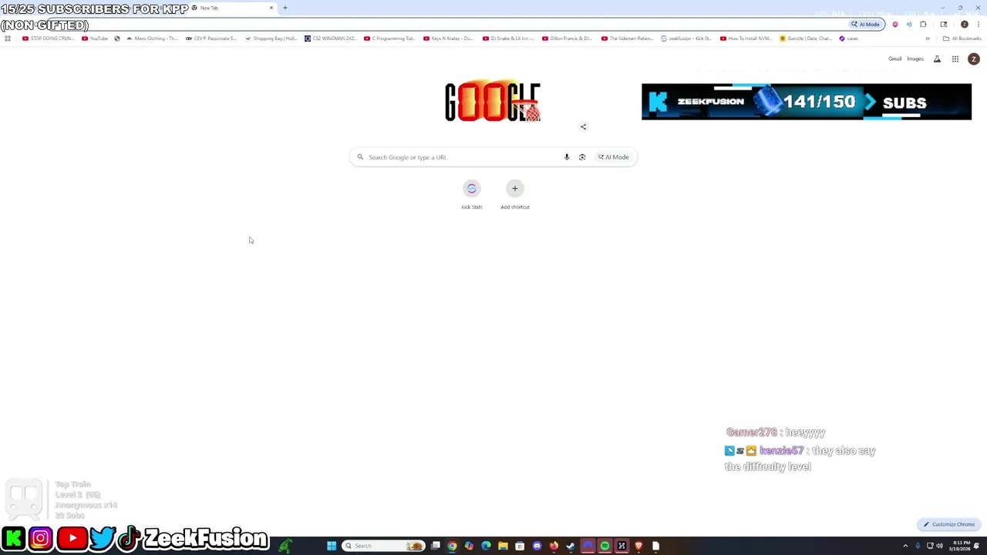
Task: Open the volume control in system tray
Action: (939, 546)
